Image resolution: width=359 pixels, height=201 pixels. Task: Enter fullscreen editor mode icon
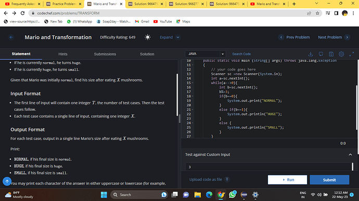point(351,54)
